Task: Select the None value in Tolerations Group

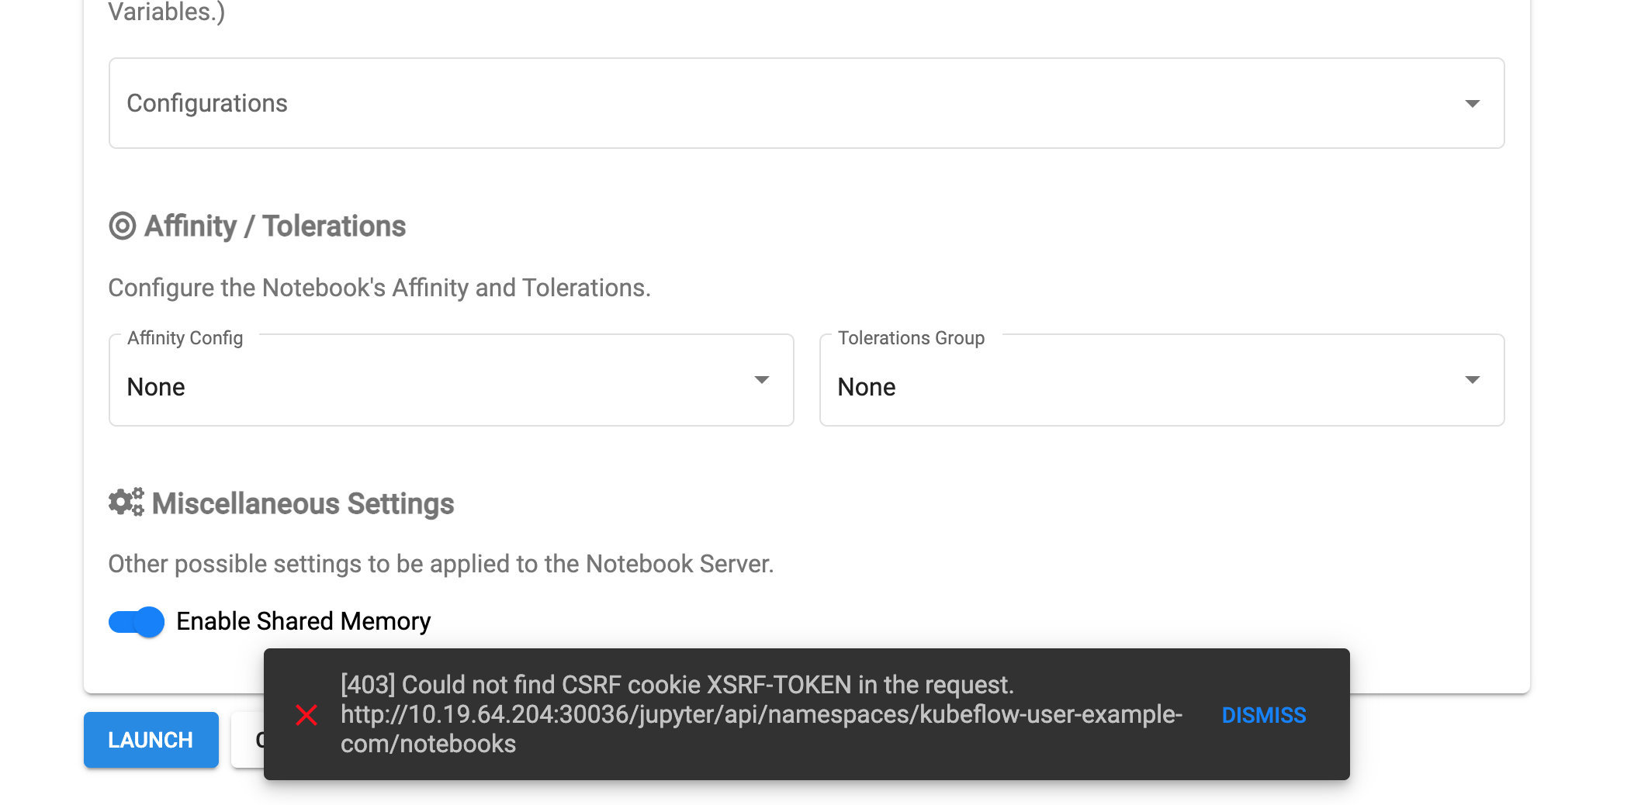Action: click(866, 387)
